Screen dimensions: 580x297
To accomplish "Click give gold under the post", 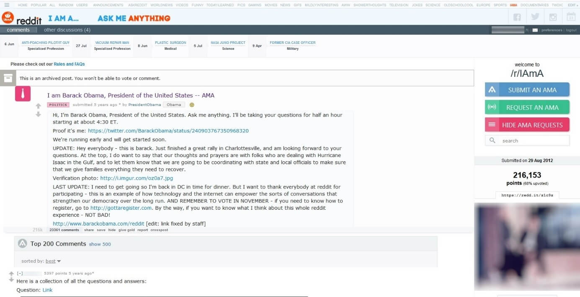I will pyautogui.click(x=126, y=230).
